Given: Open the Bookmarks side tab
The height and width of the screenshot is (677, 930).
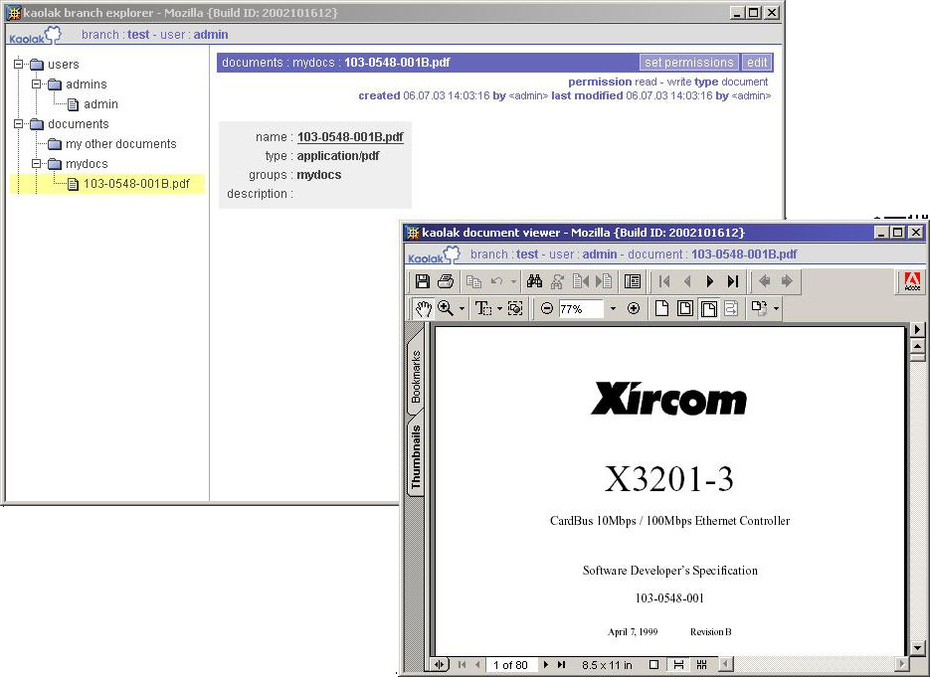Looking at the screenshot, I should (x=416, y=376).
